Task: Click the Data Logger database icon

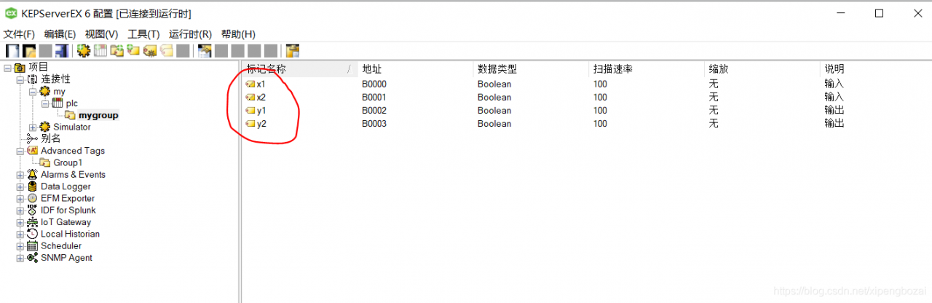Action: (33, 186)
